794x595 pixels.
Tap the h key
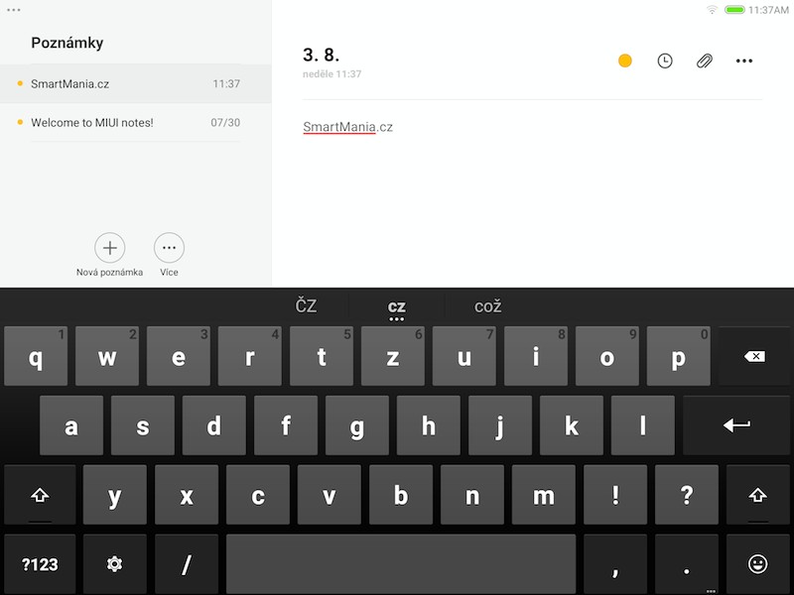pyautogui.click(x=429, y=425)
